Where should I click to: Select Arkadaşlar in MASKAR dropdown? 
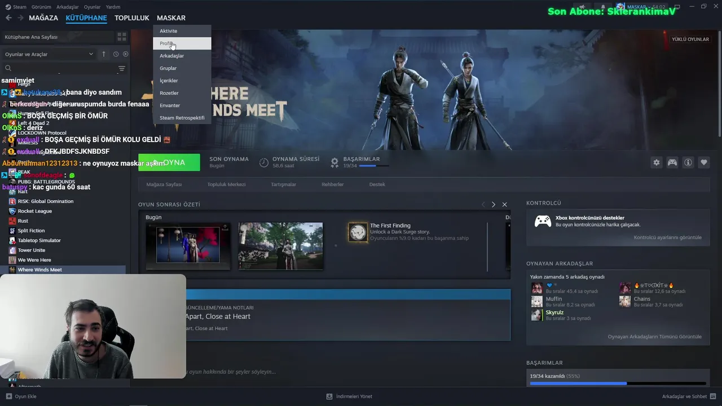point(182,56)
